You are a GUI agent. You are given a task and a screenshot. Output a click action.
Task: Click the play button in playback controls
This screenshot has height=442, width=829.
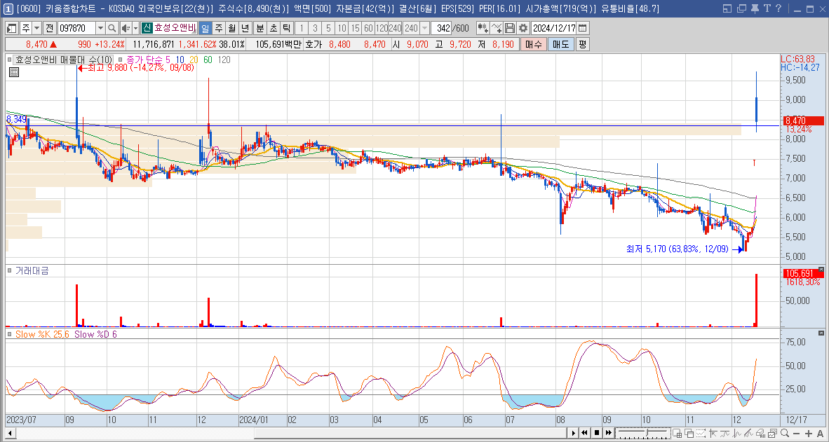coord(573,433)
